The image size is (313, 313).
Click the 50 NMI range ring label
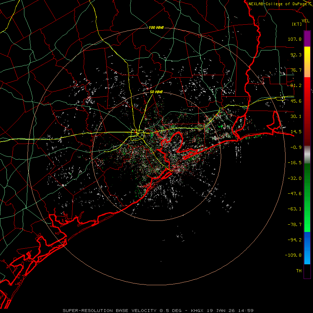click(x=156, y=92)
